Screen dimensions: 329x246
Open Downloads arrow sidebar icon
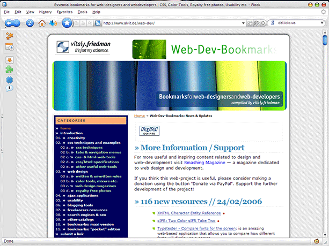tap(9, 59)
